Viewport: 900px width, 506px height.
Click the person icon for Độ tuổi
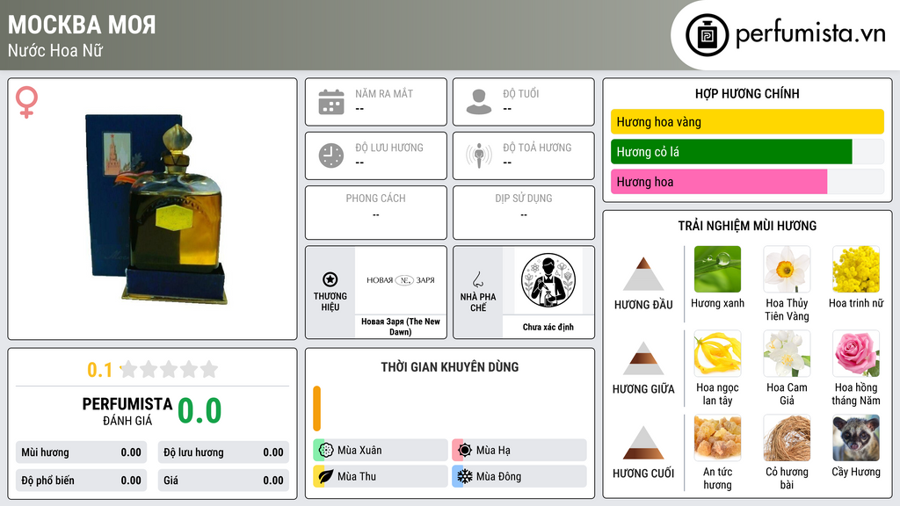479,102
